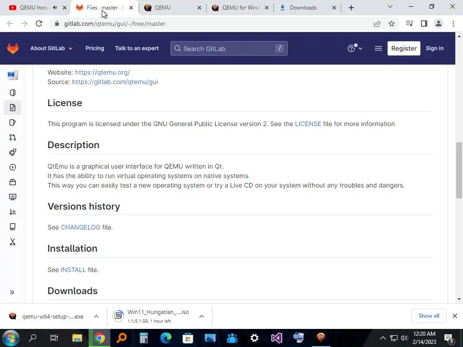Open Chrome three-dot menu
Viewport: 463px width, 347px height.
point(453,23)
